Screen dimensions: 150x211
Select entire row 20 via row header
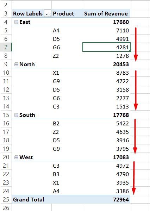tap(6, 157)
